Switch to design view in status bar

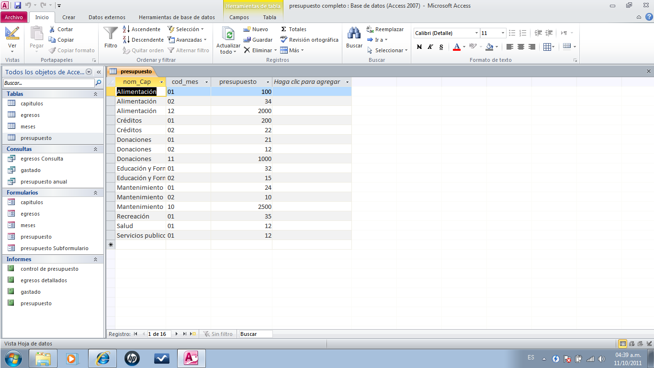[649, 344]
